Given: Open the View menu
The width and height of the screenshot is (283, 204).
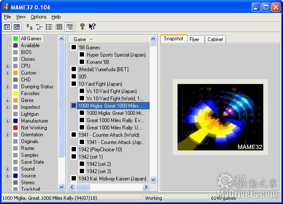Looking at the screenshot, I should coord(21,17).
